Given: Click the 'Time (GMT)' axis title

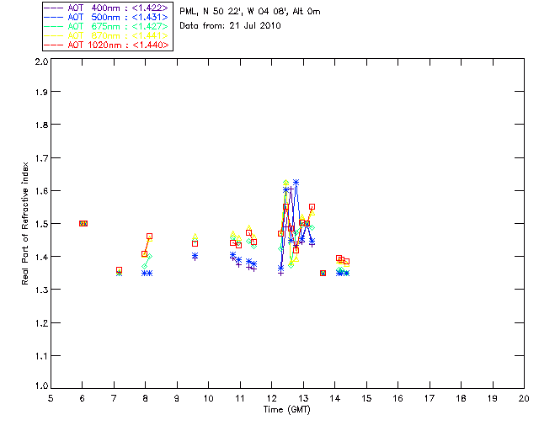Looking at the screenshot, I should click(286, 410).
